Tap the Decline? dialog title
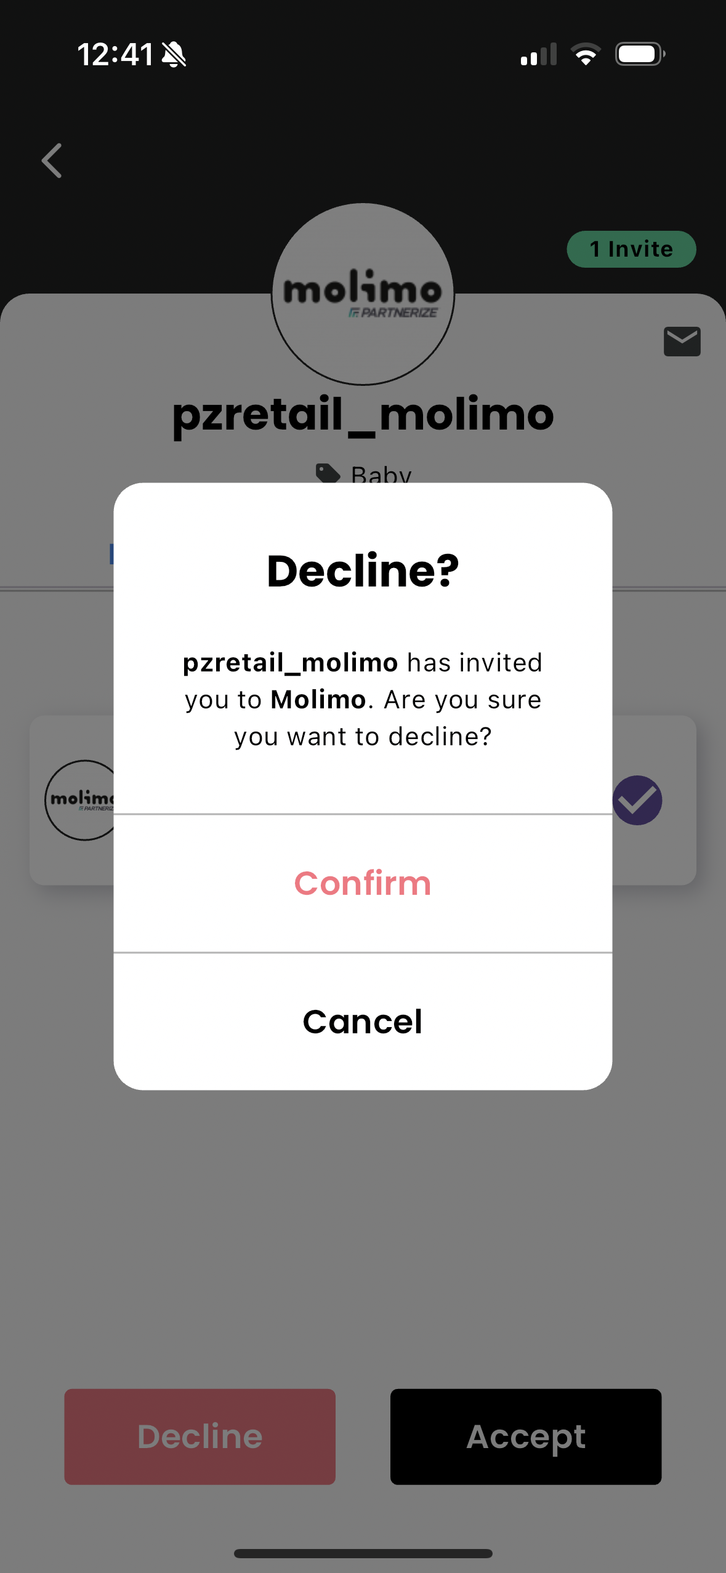Image resolution: width=726 pixels, height=1573 pixels. tap(363, 571)
